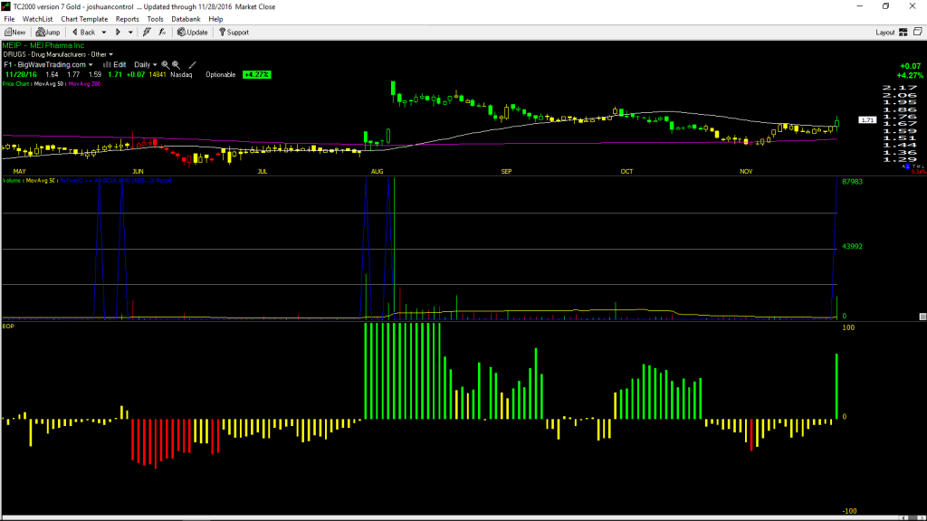
Task: Open the WatchList menu
Action: pyautogui.click(x=37, y=19)
